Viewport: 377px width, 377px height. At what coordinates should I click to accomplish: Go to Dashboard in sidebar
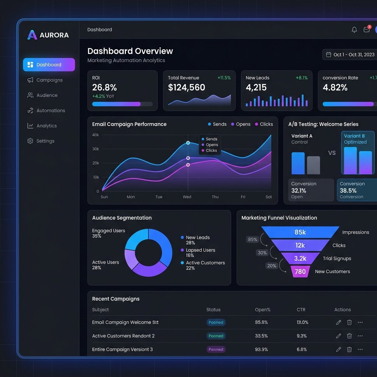[49, 65]
